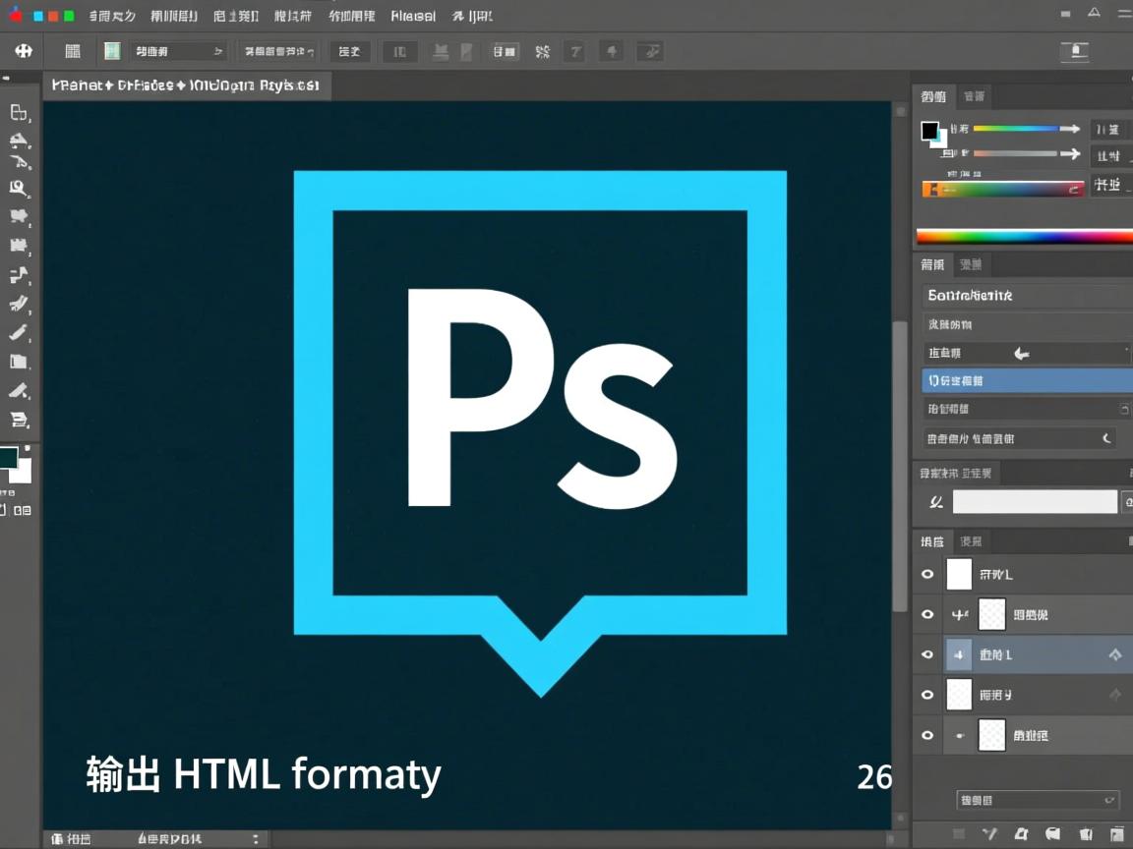Open the first dropdown in the options bar
The height and width of the screenshot is (849, 1133).
point(179,51)
